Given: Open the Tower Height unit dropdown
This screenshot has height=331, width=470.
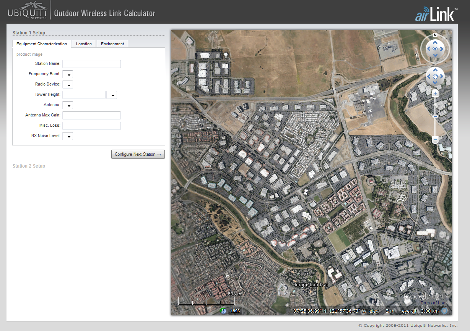Looking at the screenshot, I should pyautogui.click(x=112, y=95).
